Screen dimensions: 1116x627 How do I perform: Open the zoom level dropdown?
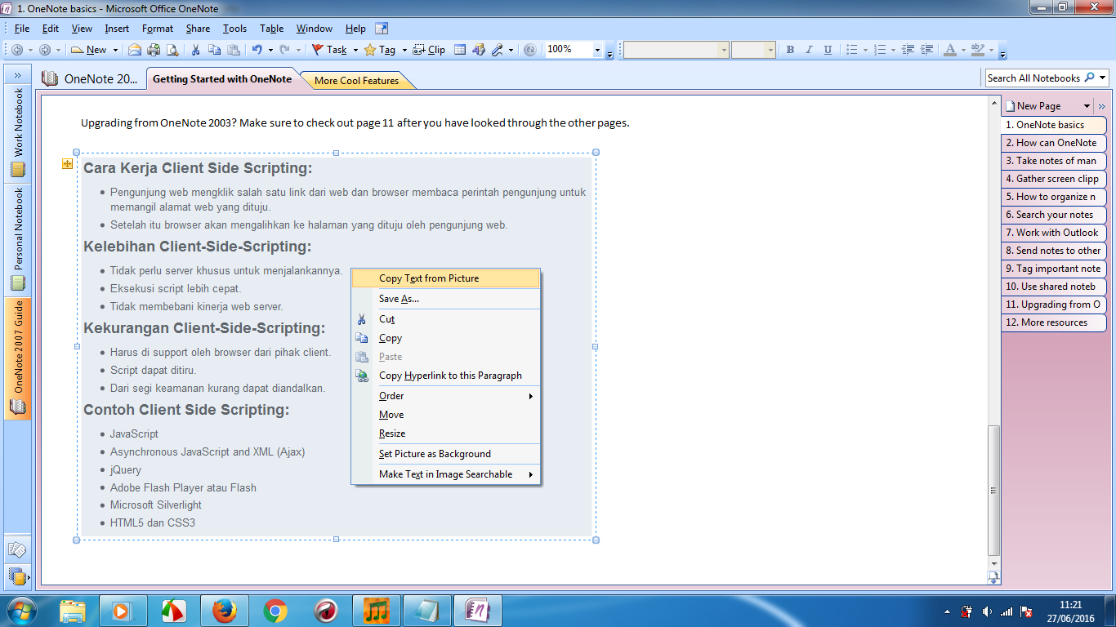pyautogui.click(x=596, y=49)
